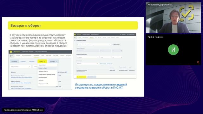Open the third document's ID link
This screenshot has width=203, height=114.
21,88
